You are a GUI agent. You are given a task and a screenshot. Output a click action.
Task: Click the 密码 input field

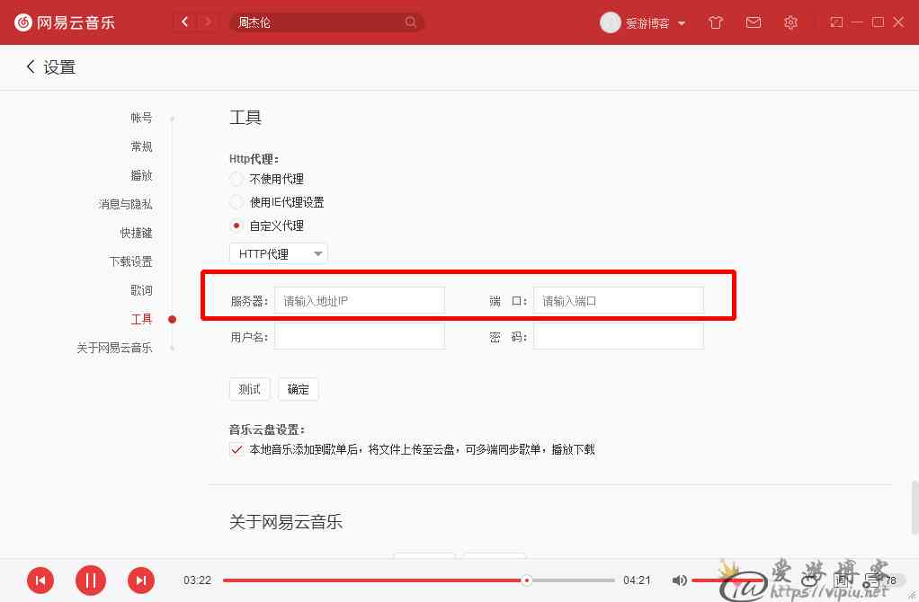pos(619,336)
